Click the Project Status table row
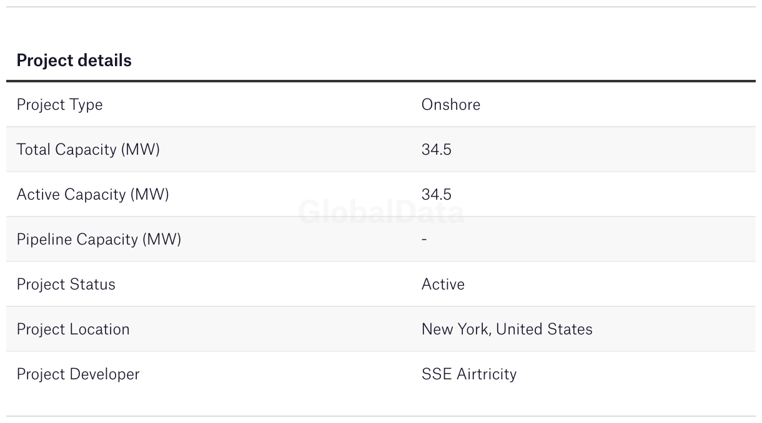 click(381, 284)
